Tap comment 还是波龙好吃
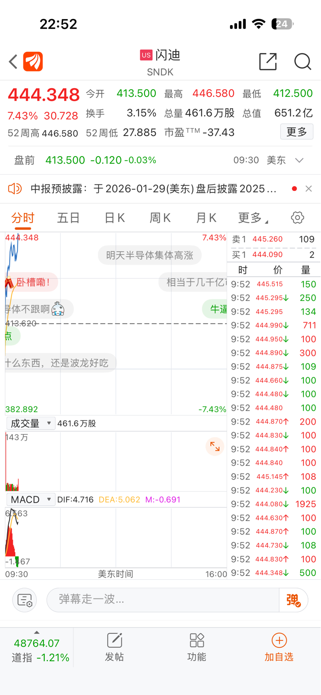Image resolution: width=321 pixels, height=695 pixels. pyautogui.click(x=61, y=363)
